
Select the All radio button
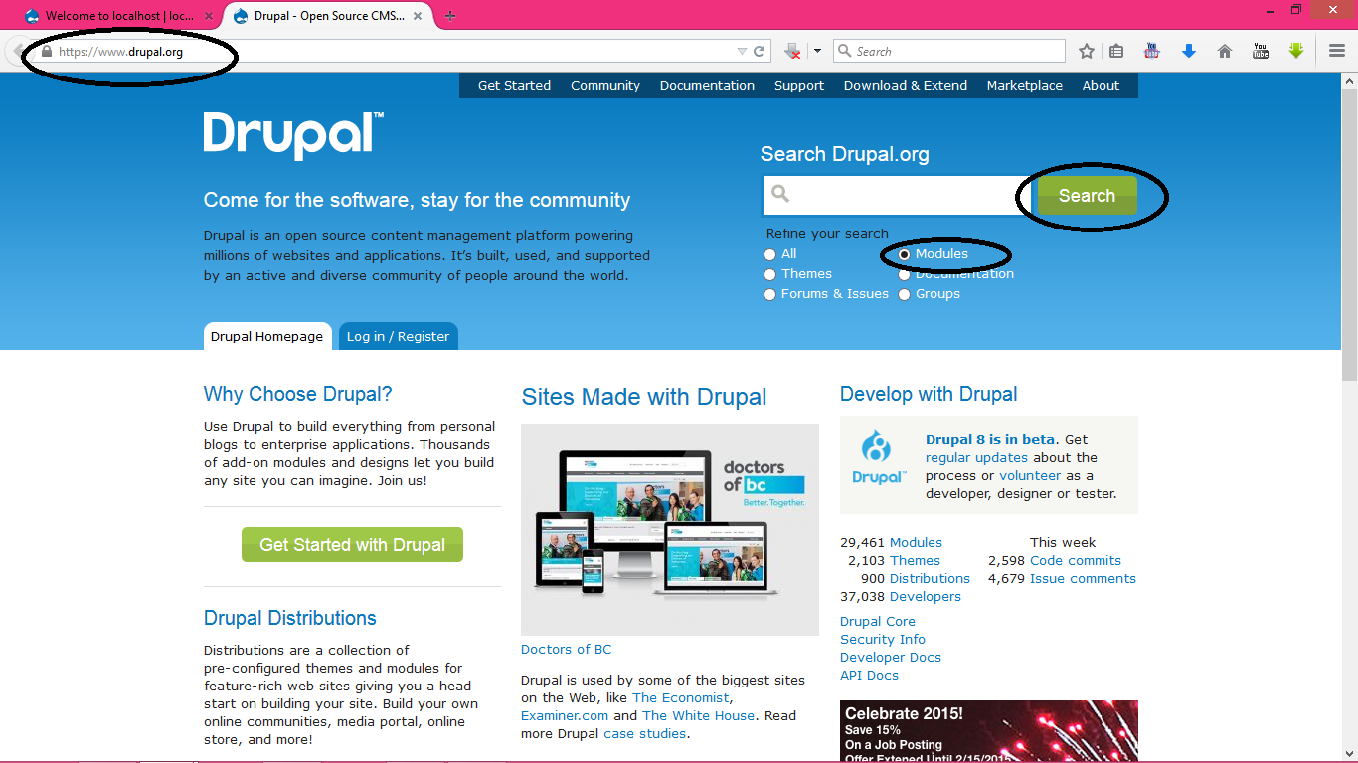click(x=769, y=254)
